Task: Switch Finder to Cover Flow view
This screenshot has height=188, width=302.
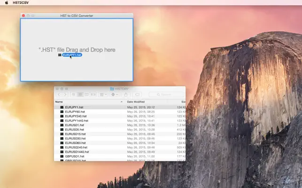Action: (x=93, y=94)
